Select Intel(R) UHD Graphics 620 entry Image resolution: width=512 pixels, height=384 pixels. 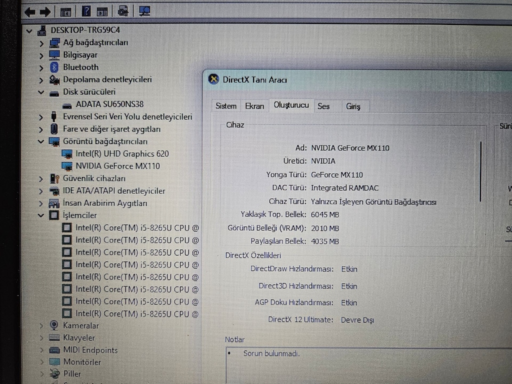(122, 154)
